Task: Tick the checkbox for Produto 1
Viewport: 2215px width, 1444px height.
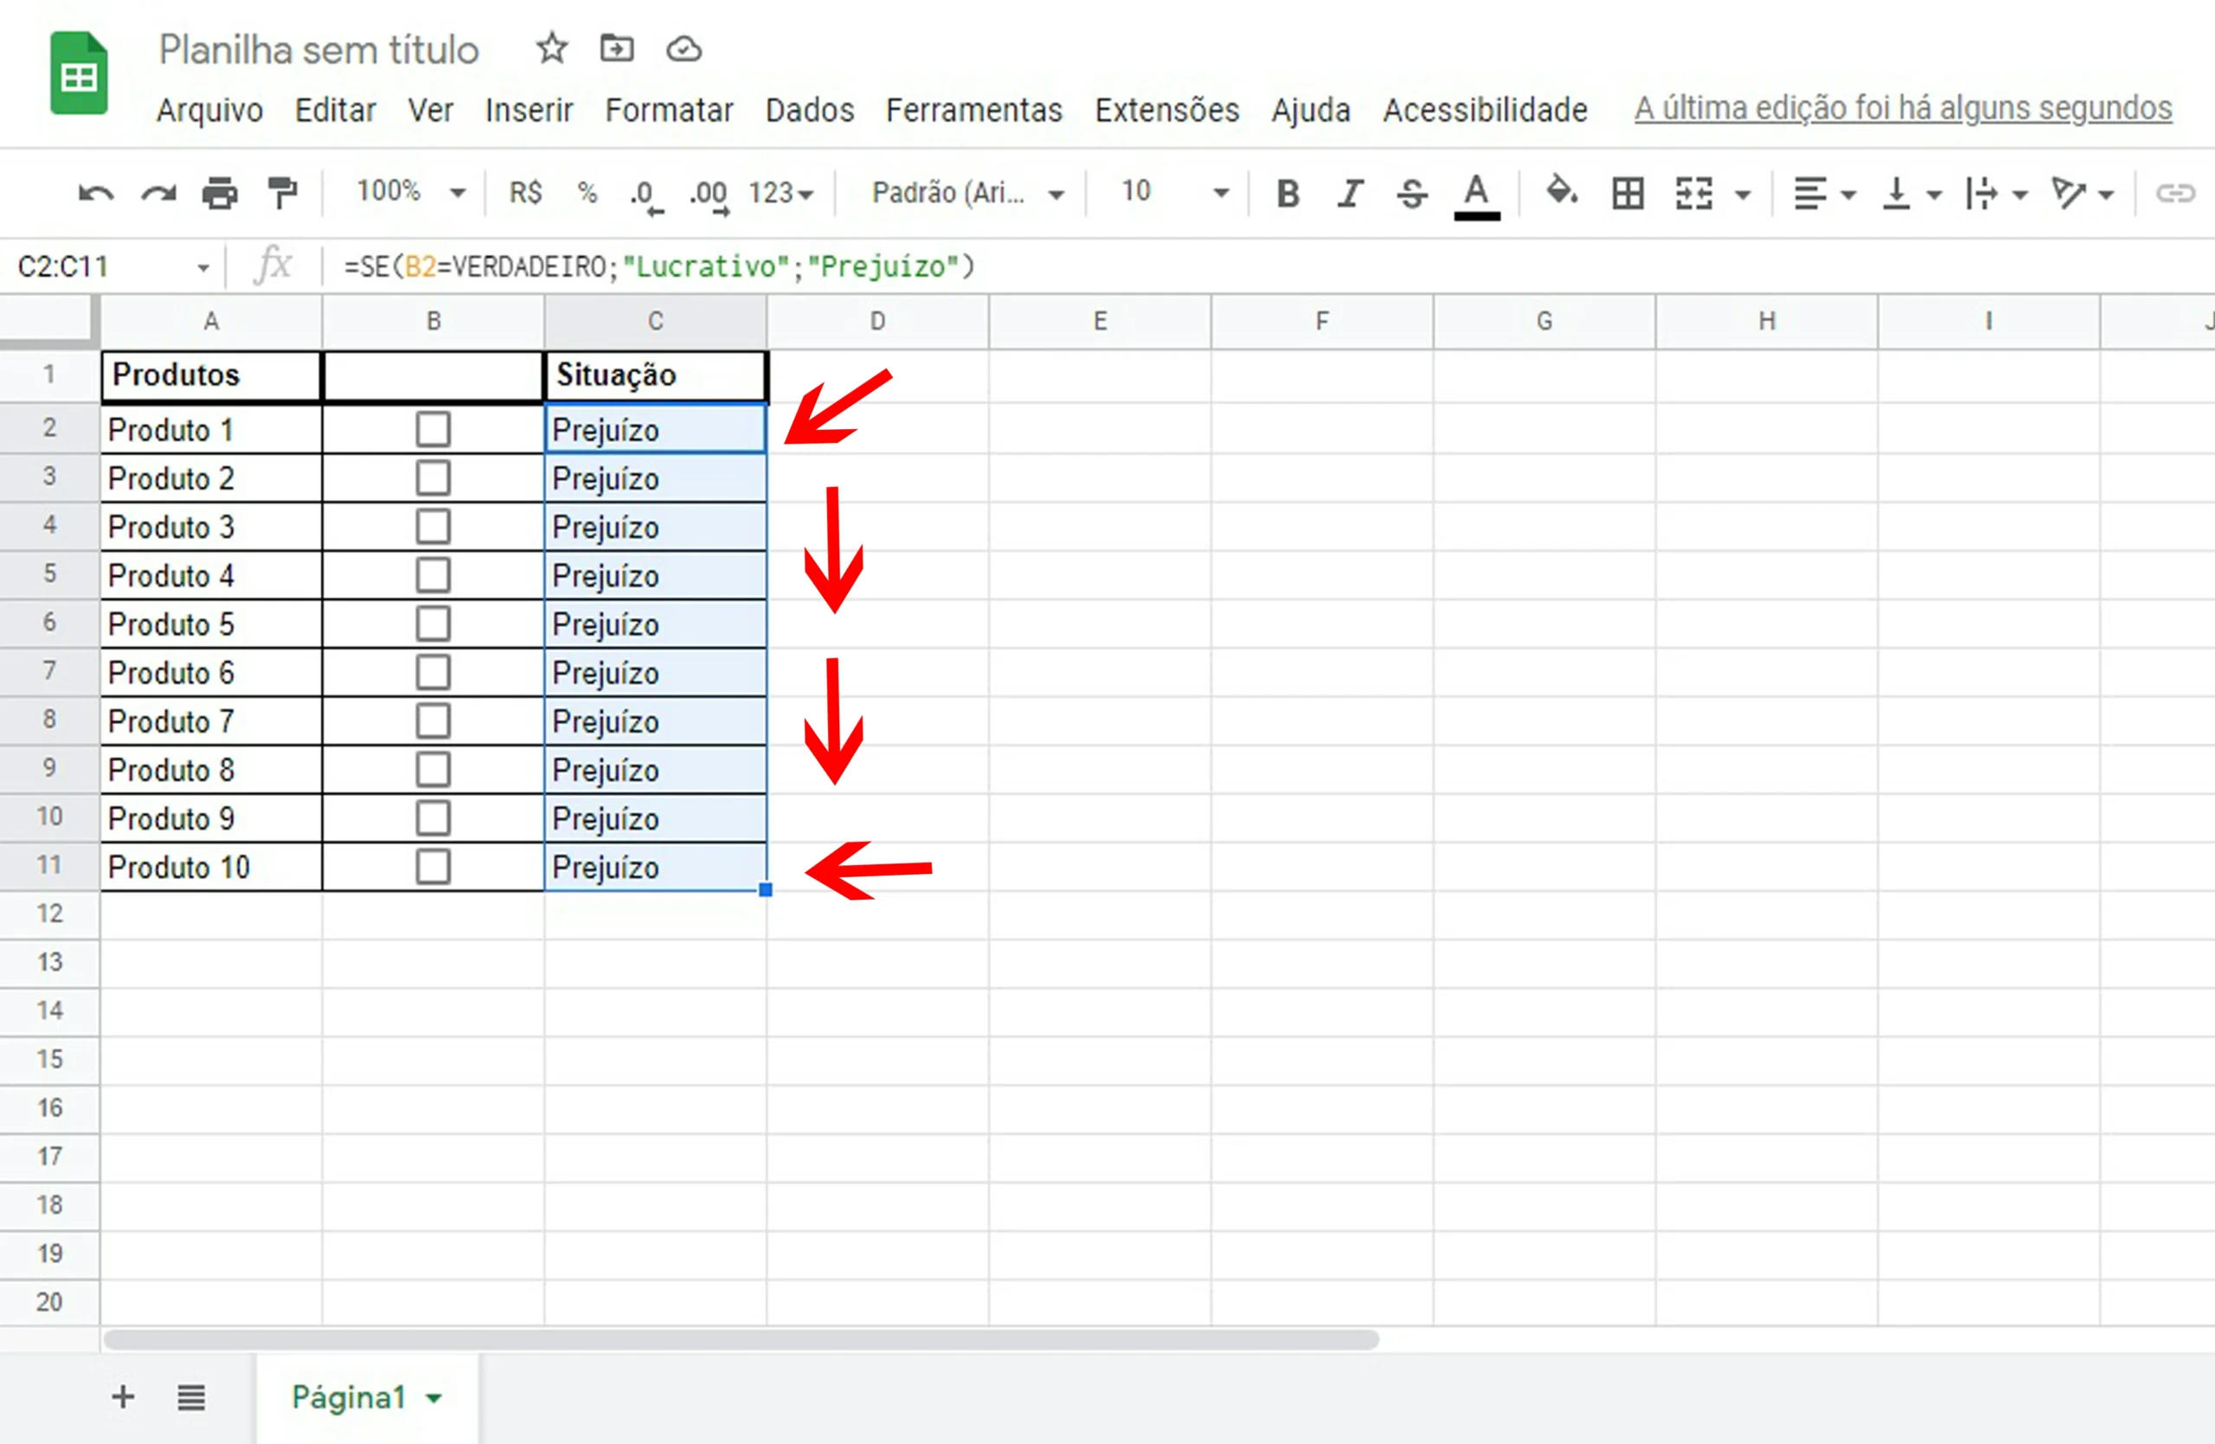Action: click(x=433, y=429)
